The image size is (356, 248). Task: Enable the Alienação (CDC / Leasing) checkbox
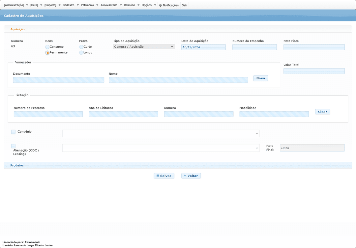(x=14, y=146)
